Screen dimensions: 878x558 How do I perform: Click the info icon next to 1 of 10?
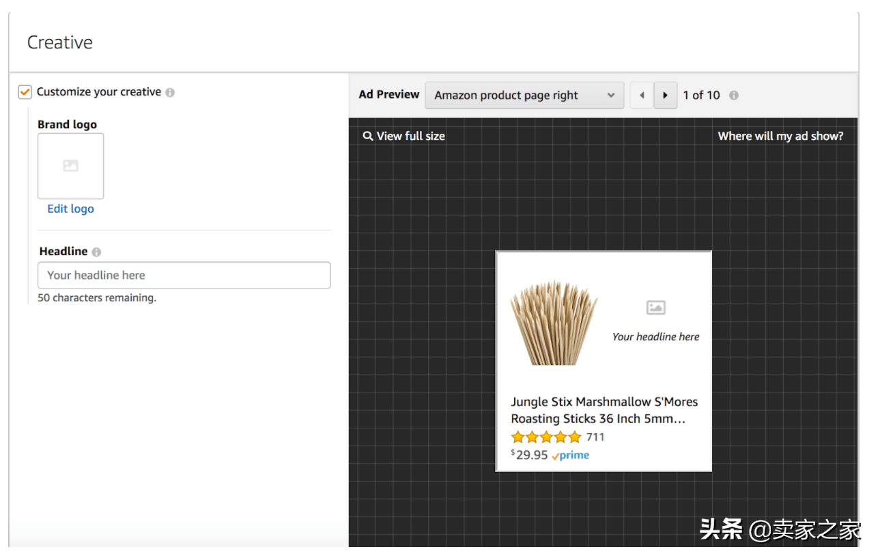(x=734, y=96)
